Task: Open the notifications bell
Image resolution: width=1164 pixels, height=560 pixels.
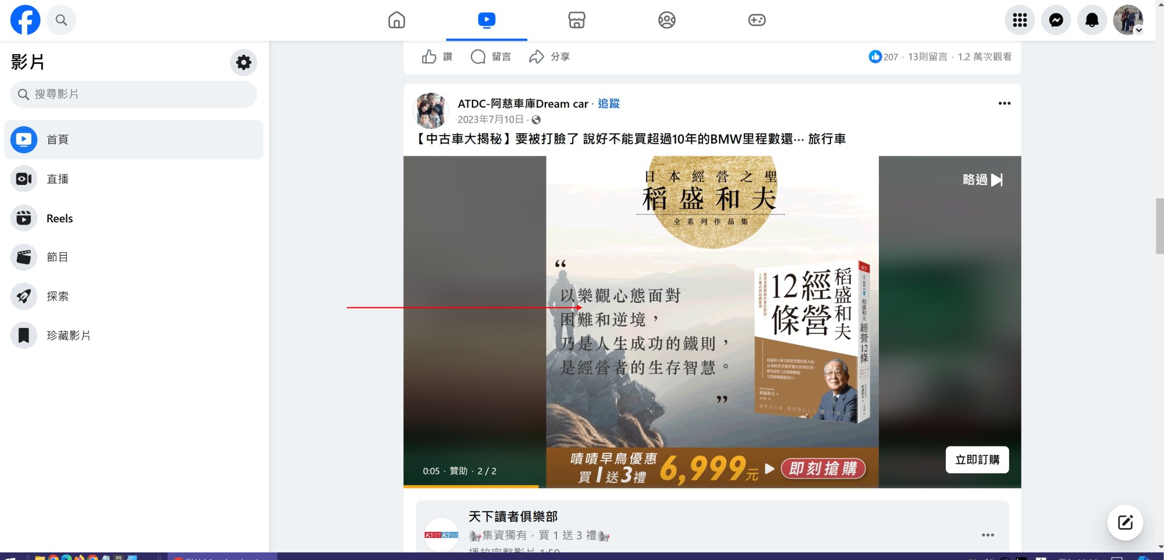Action: click(1092, 19)
